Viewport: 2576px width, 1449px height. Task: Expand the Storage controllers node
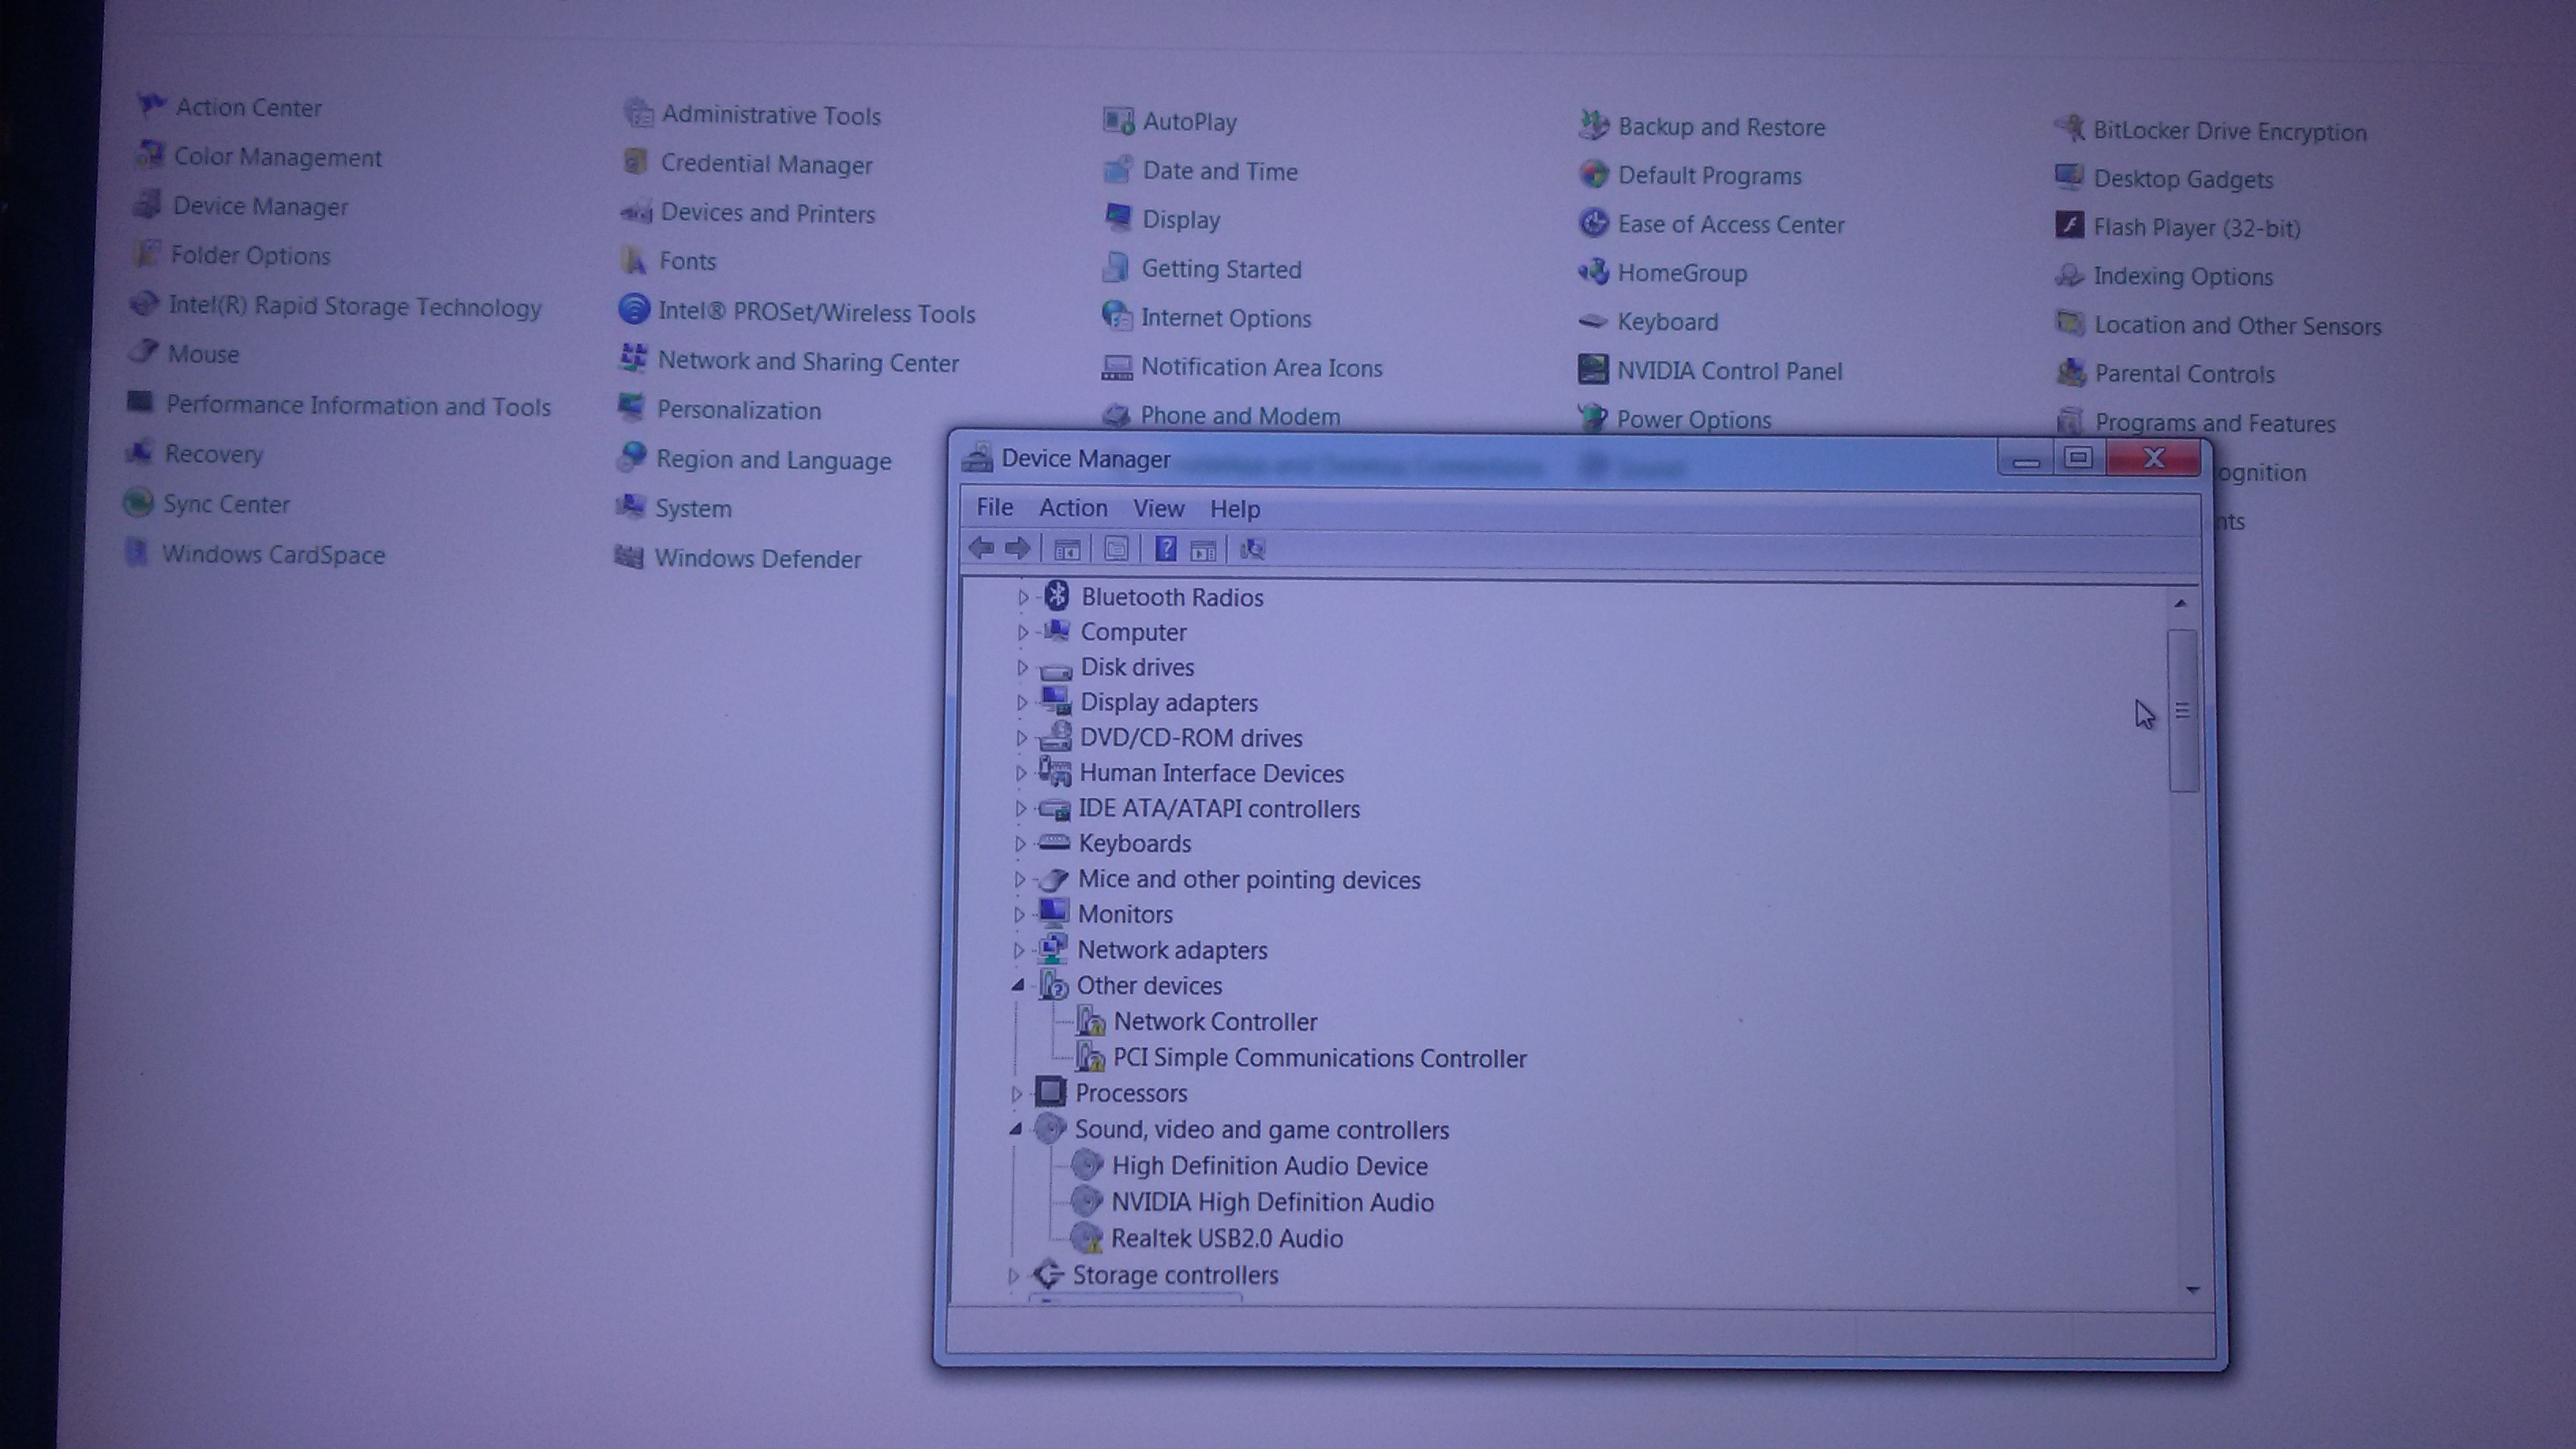point(1013,1275)
